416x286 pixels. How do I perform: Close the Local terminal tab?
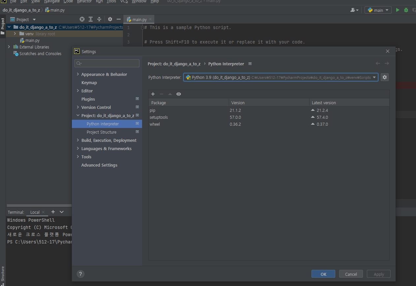click(43, 212)
